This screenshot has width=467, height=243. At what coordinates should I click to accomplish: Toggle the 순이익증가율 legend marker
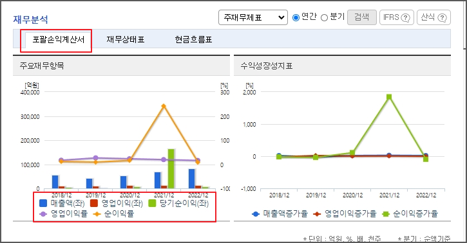pyautogui.click(x=386, y=214)
